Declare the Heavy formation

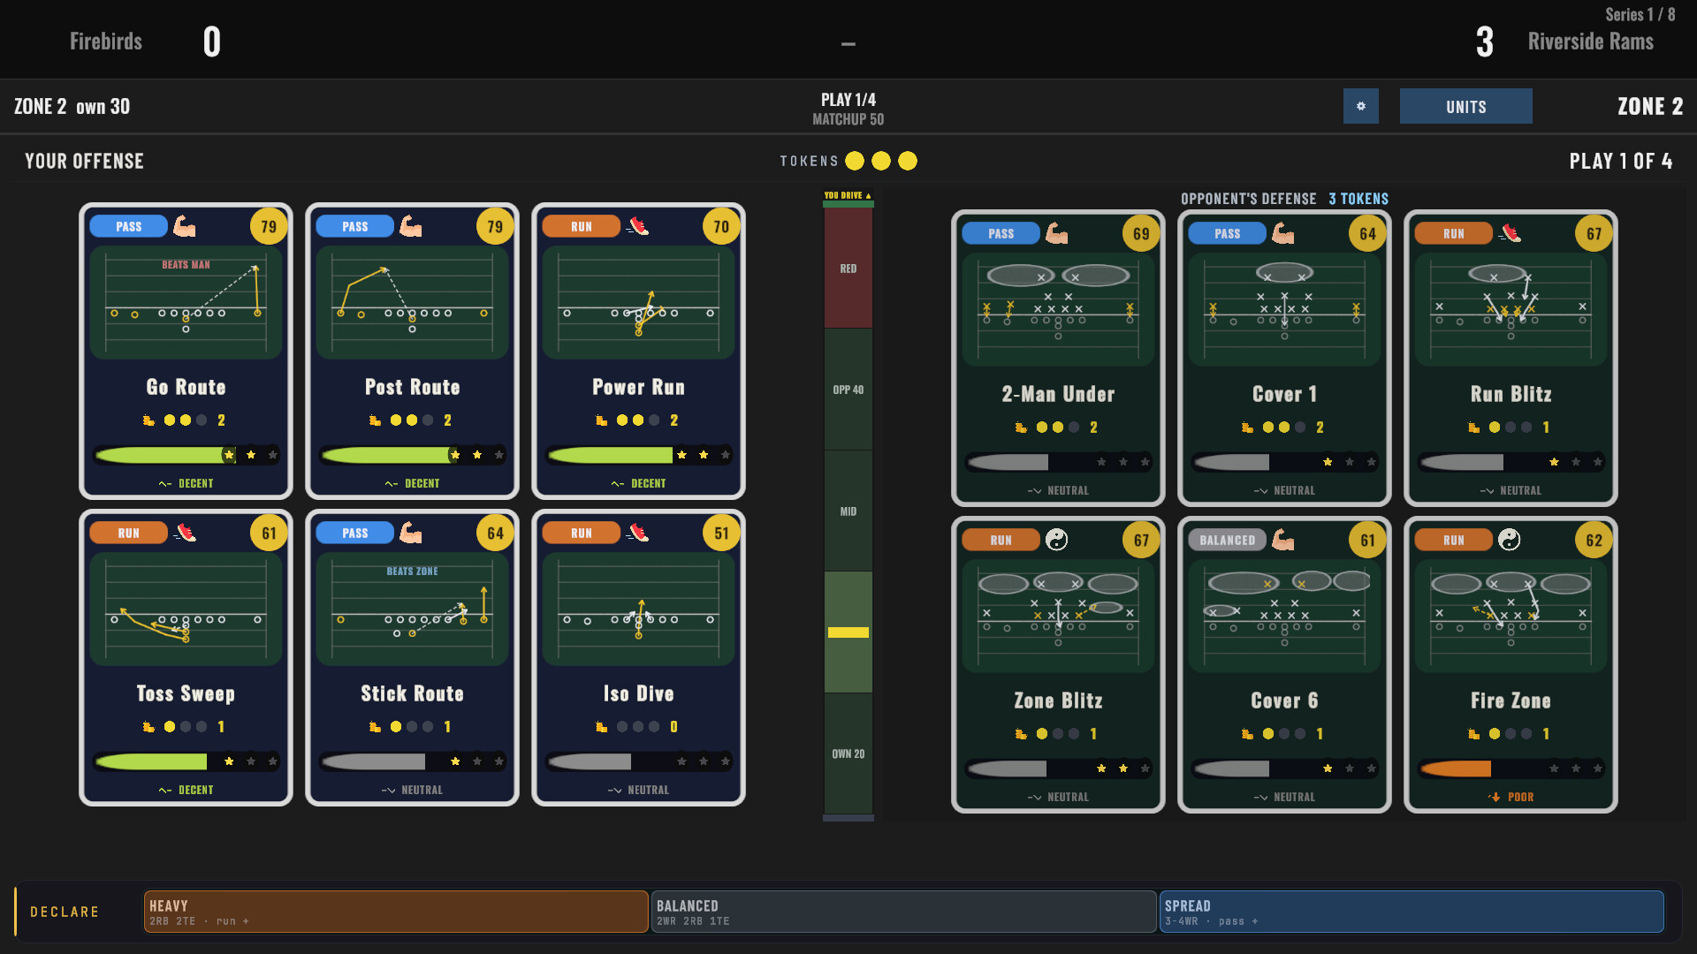click(x=396, y=912)
